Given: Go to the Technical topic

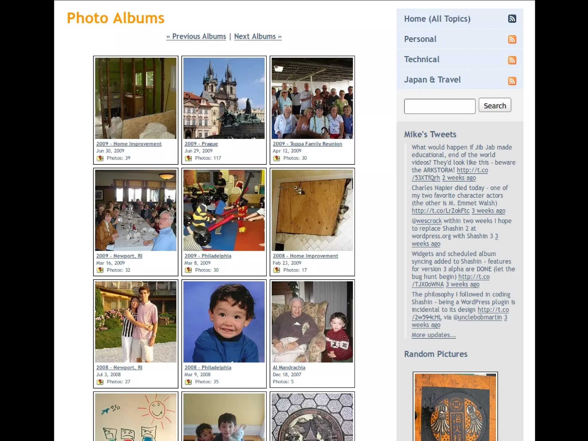Looking at the screenshot, I should [421, 59].
